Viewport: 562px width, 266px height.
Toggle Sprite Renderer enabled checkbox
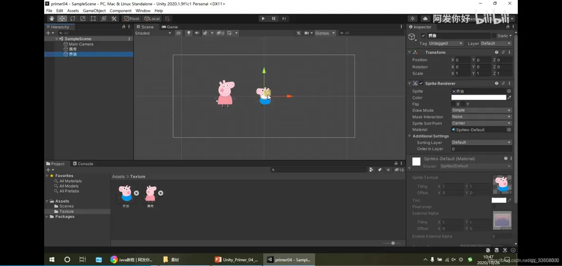tap(421, 83)
